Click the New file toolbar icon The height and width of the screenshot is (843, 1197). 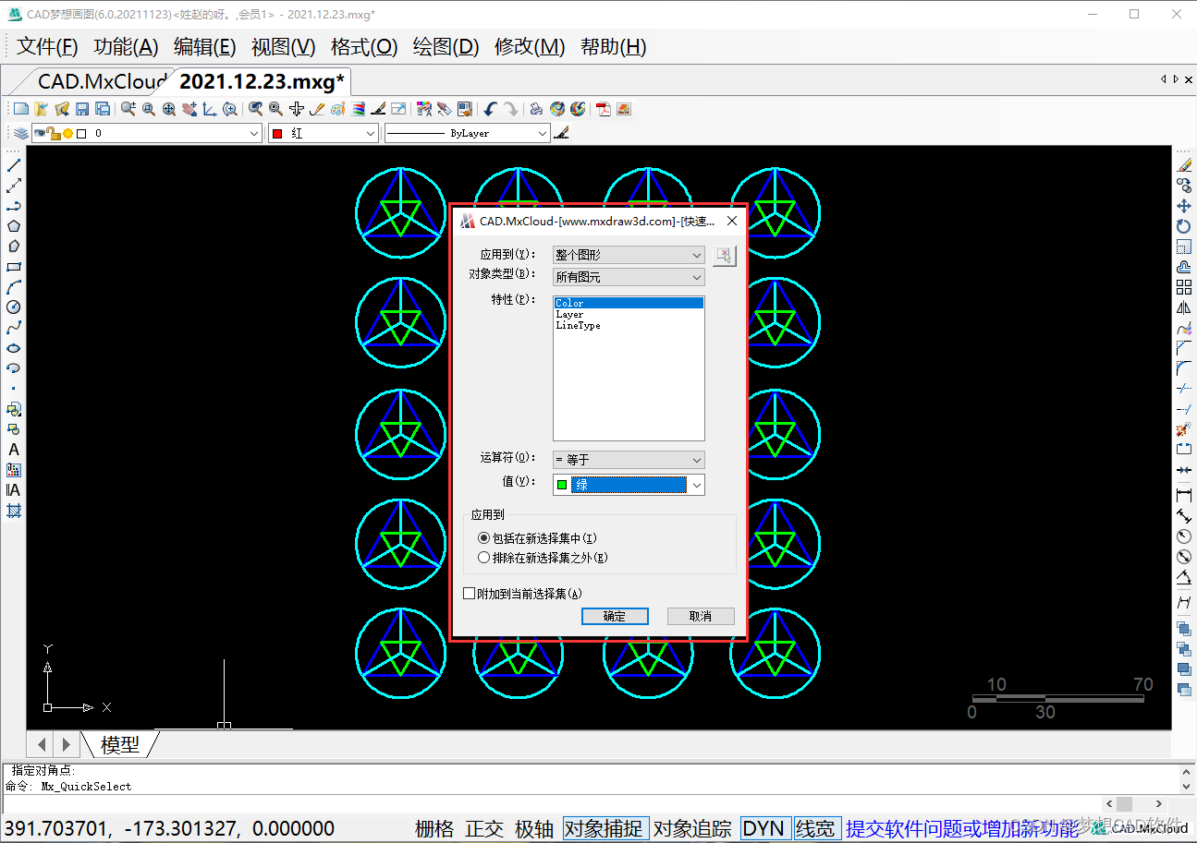click(20, 109)
